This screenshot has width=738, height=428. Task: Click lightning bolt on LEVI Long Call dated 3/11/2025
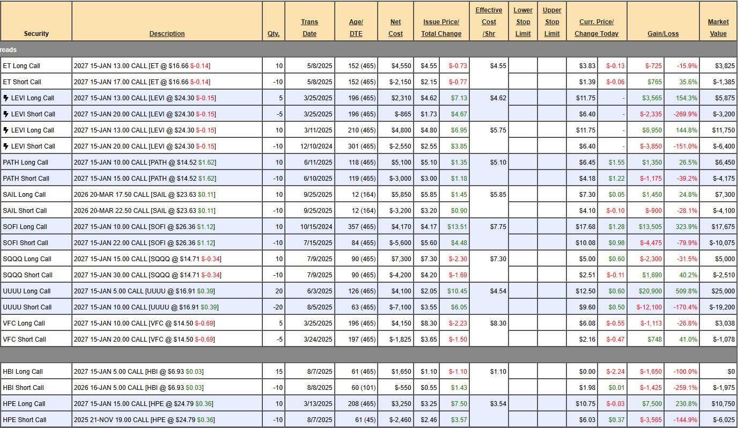tap(6, 130)
